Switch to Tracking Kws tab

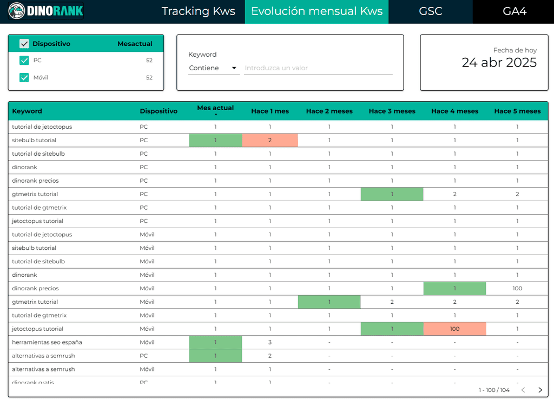click(x=198, y=11)
